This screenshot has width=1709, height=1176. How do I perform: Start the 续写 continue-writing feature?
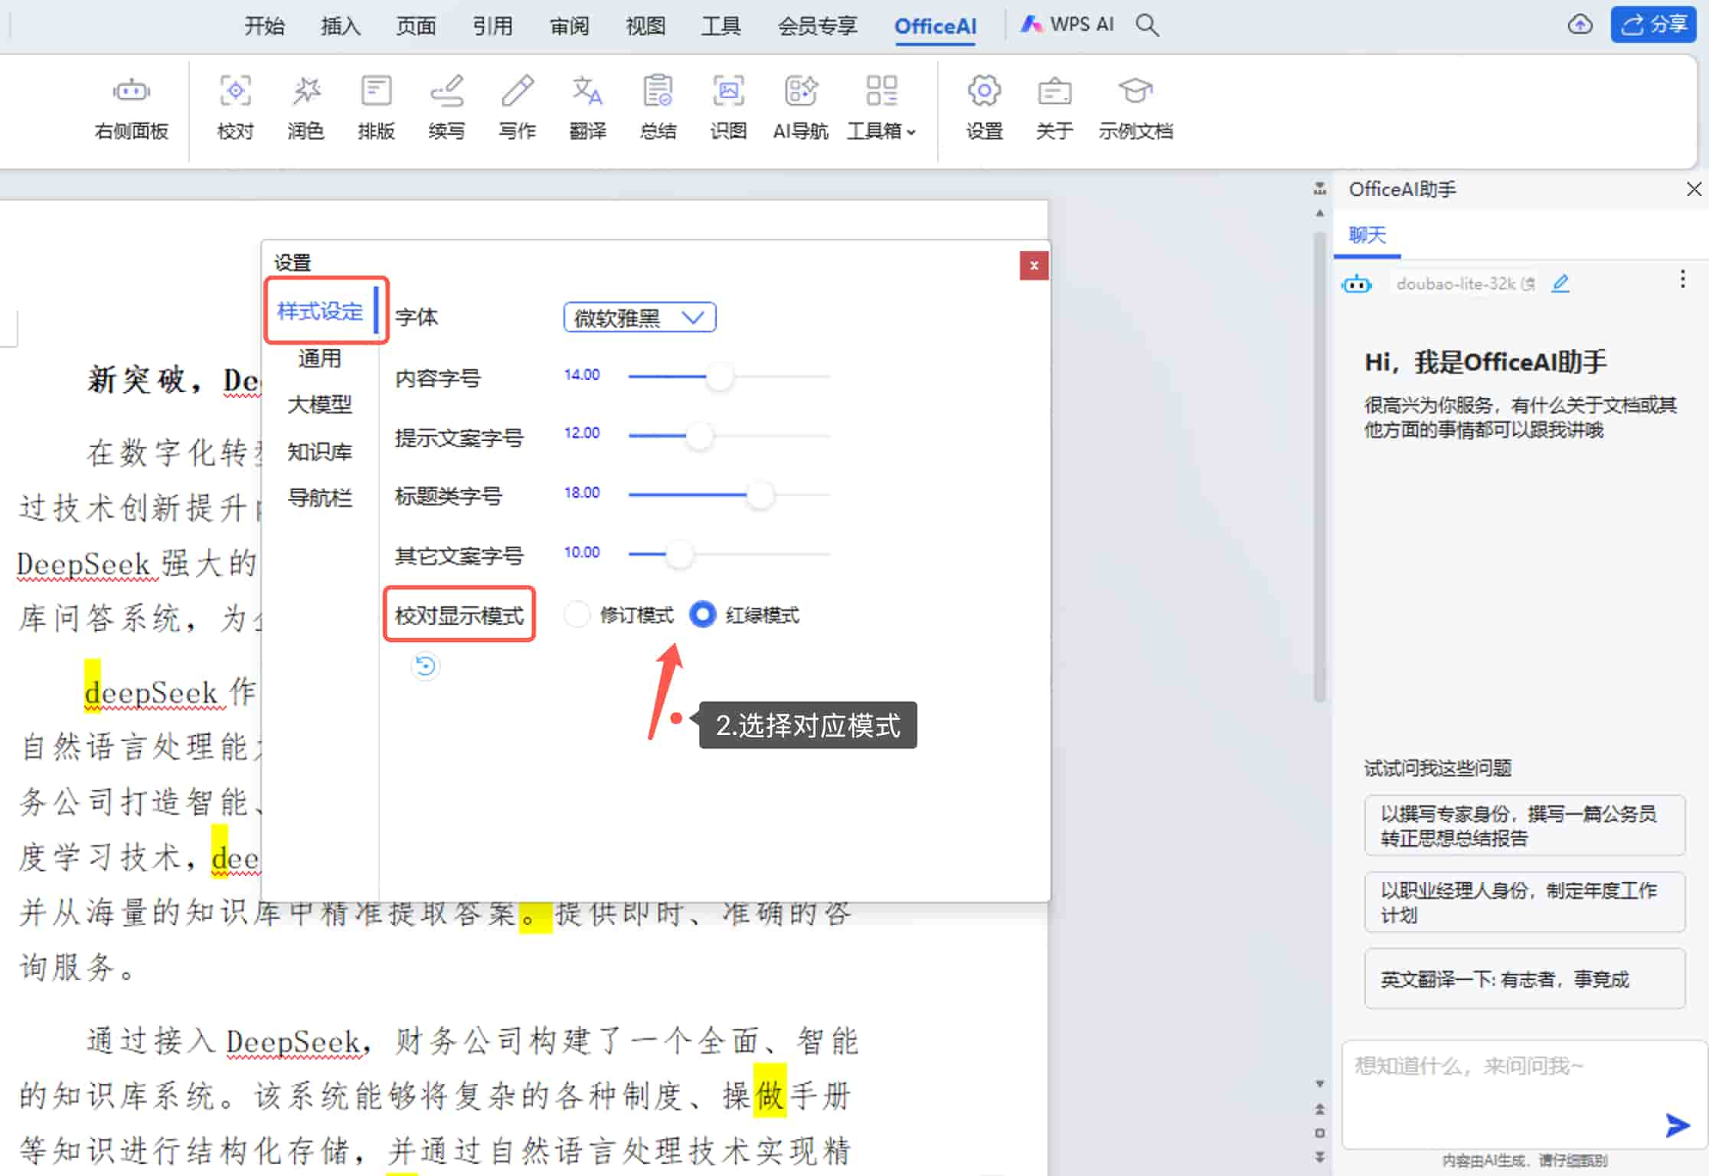click(446, 107)
